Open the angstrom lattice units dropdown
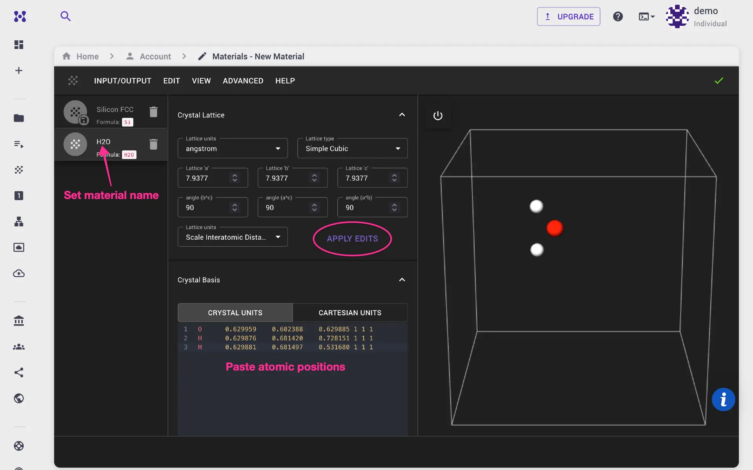This screenshot has height=470, width=753. coord(233,148)
